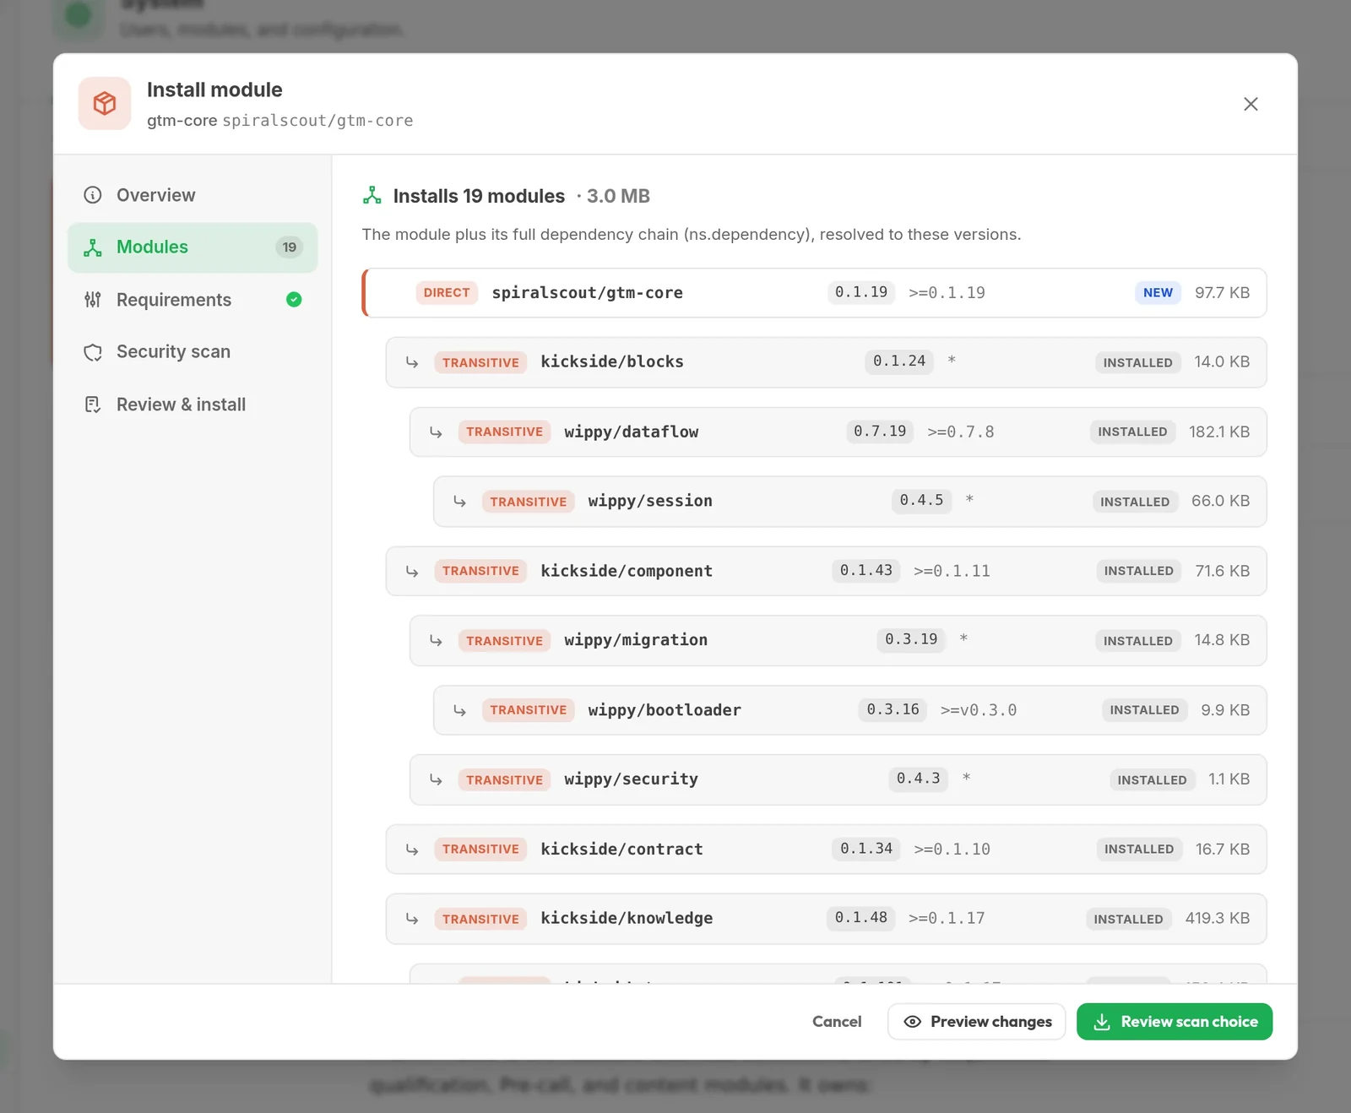Click the 1.1 KB size of wippy/security
Viewport: 1351px width, 1113px height.
pyautogui.click(x=1229, y=779)
